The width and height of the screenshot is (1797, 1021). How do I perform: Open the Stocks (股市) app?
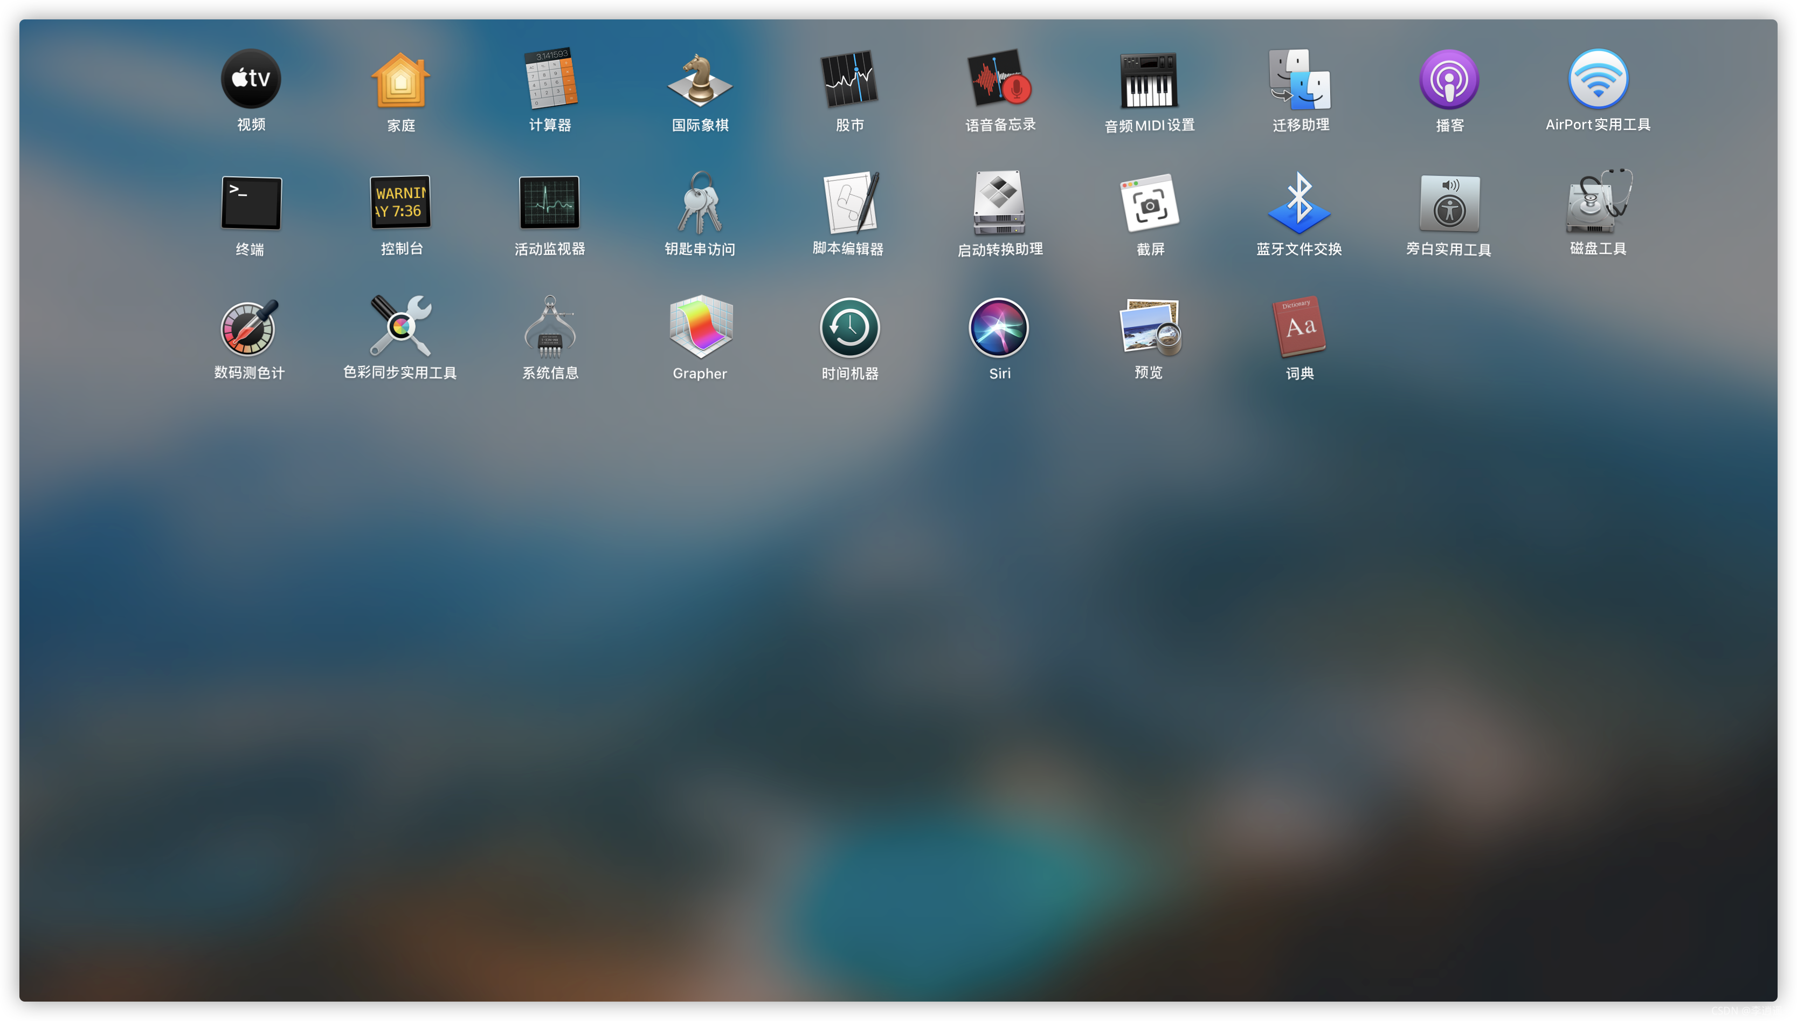[849, 79]
